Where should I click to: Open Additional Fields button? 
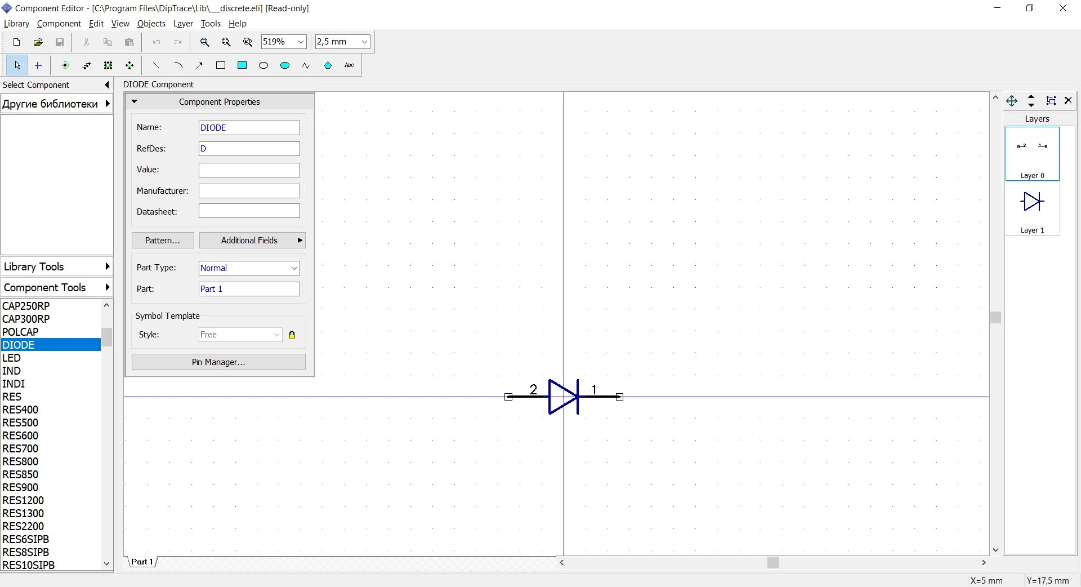pyautogui.click(x=252, y=241)
